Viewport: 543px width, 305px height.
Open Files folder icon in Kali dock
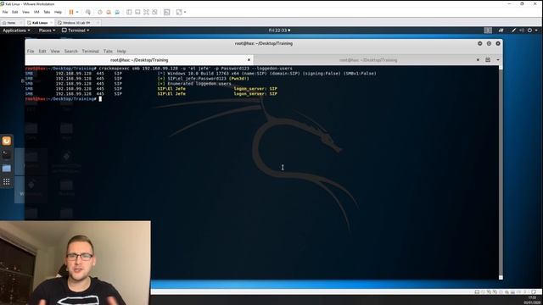7,169
